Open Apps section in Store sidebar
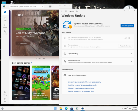Image resolution: width=138 pixels, height=111 pixels. pyautogui.click(x=5, y=19)
